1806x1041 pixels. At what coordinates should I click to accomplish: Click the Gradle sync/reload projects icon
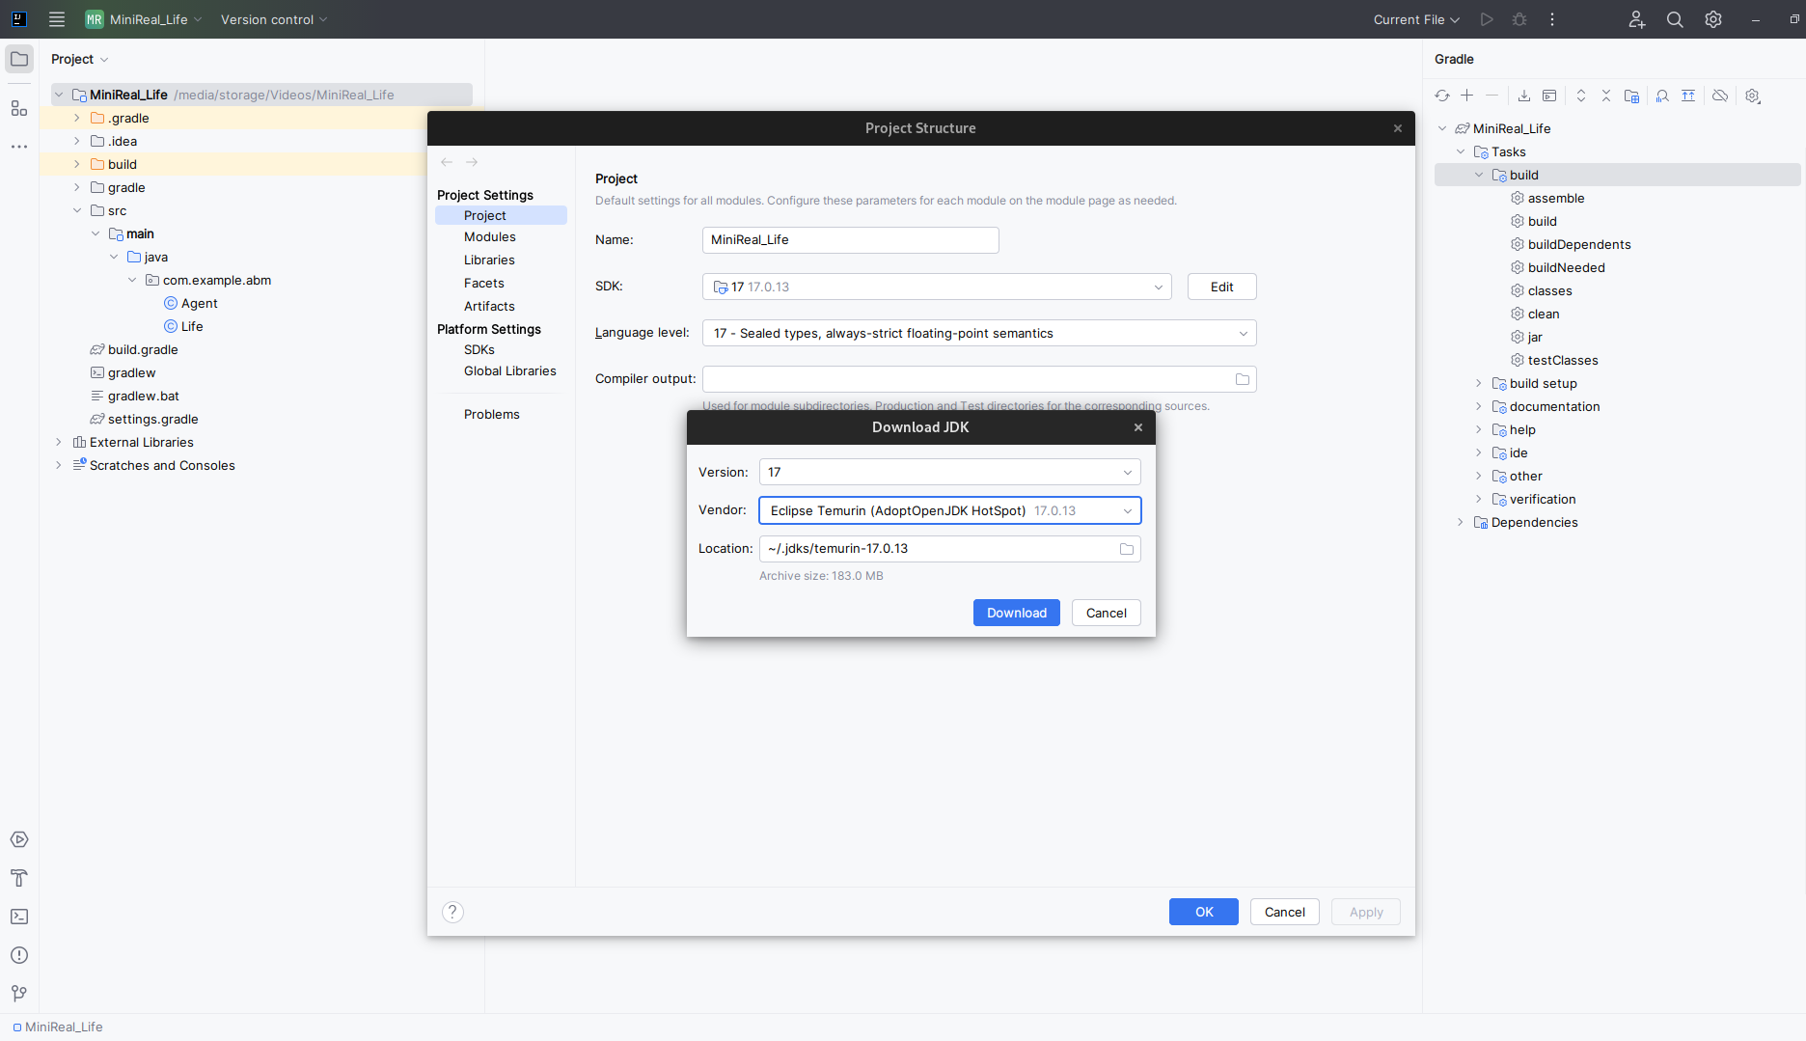tap(1441, 96)
